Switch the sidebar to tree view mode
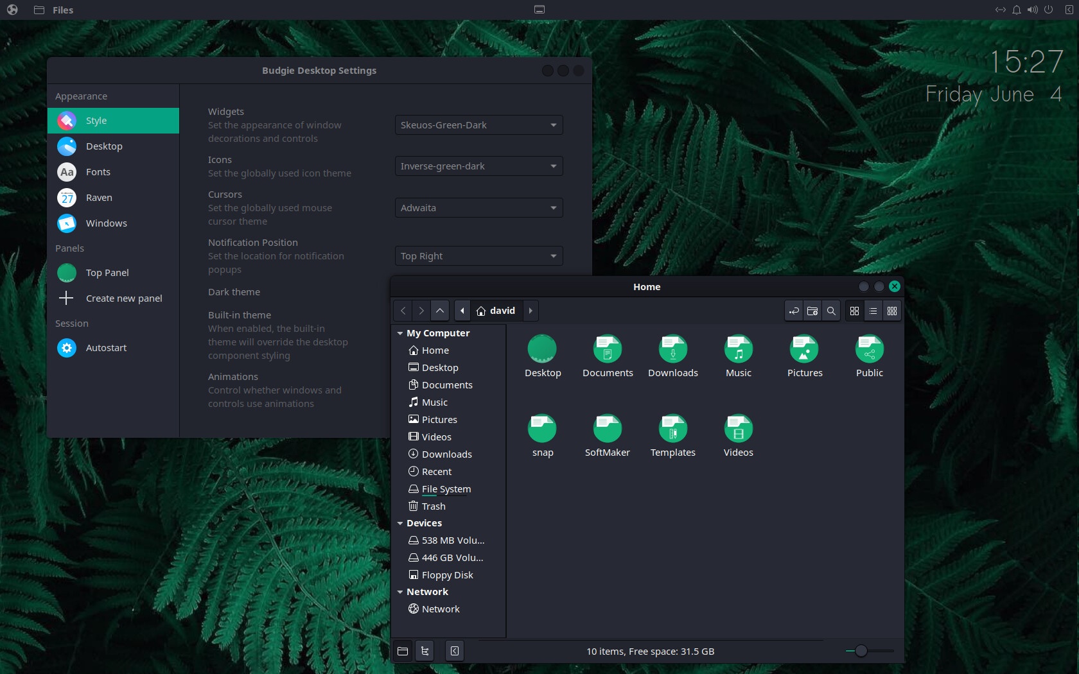1079x674 pixels. [x=425, y=650]
